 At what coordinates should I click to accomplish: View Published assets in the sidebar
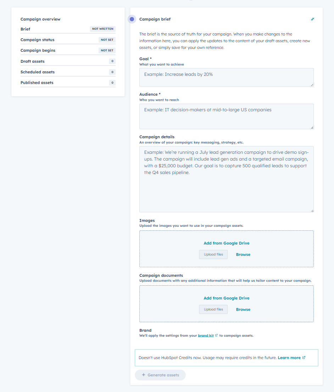[x=37, y=82]
